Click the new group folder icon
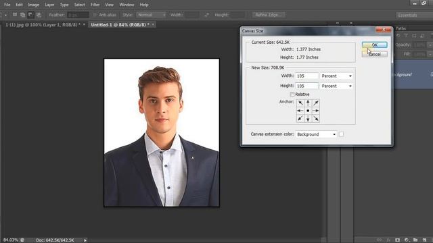This screenshot has width=433, height=243. (x=415, y=240)
